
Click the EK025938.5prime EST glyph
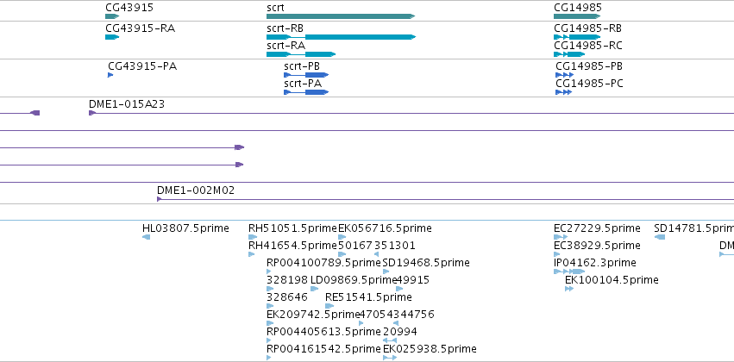(390, 358)
